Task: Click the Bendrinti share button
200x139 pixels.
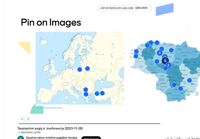Action: [x=193, y=138]
